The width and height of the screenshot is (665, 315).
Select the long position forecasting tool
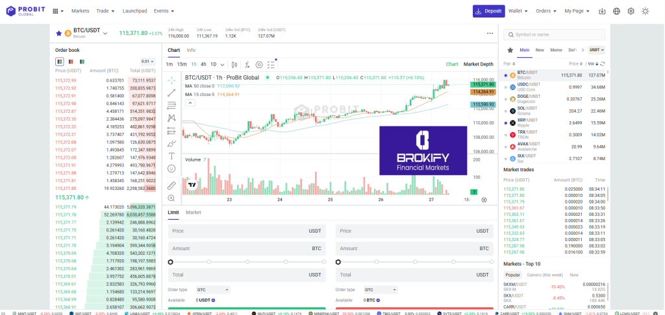tap(171, 131)
